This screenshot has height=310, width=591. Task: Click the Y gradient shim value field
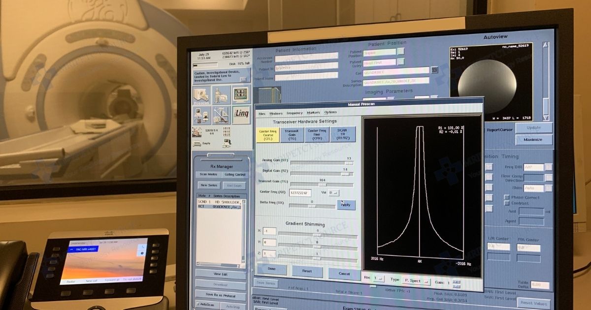269,242
